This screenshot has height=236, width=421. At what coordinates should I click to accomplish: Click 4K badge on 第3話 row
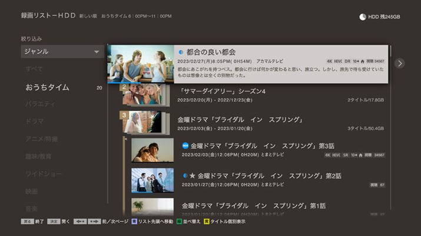(327, 155)
